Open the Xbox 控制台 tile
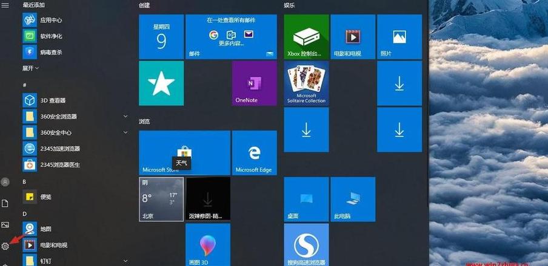Viewport: 548px width, 266px height. click(306, 37)
